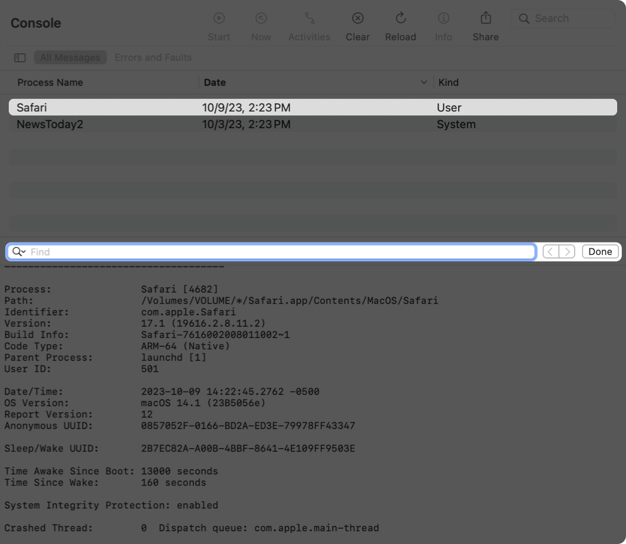Click the Start streaming icon
Viewport: 626px width, 544px height.
tap(219, 19)
